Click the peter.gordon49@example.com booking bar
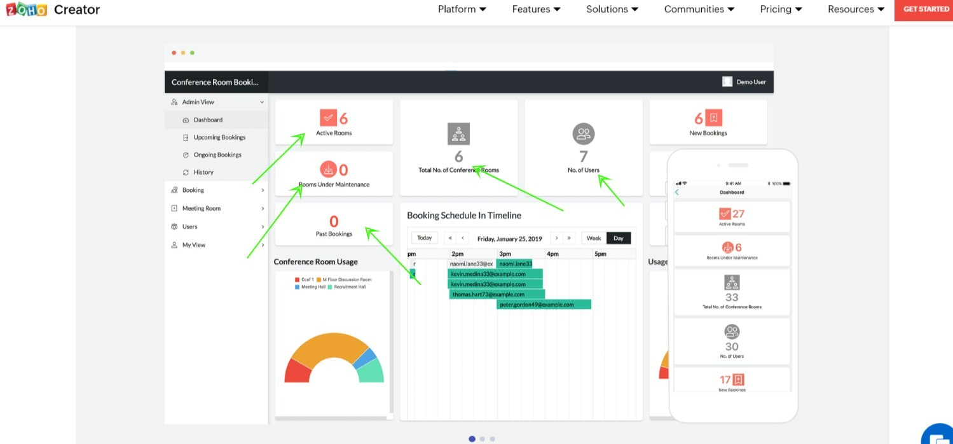The width and height of the screenshot is (953, 444). click(x=544, y=305)
